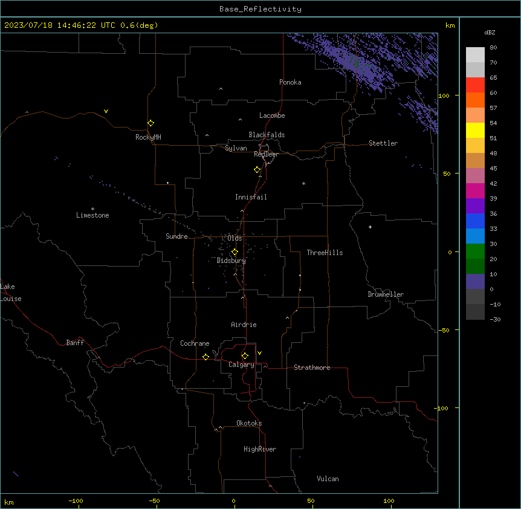Click the Strathmore city label
Screen dimensions: 521x509
point(312,368)
